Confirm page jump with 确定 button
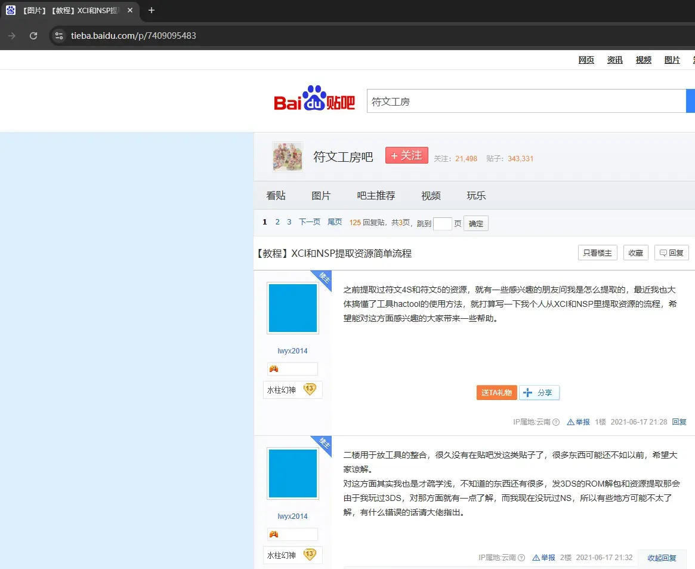This screenshot has height=569, width=695. (x=476, y=223)
